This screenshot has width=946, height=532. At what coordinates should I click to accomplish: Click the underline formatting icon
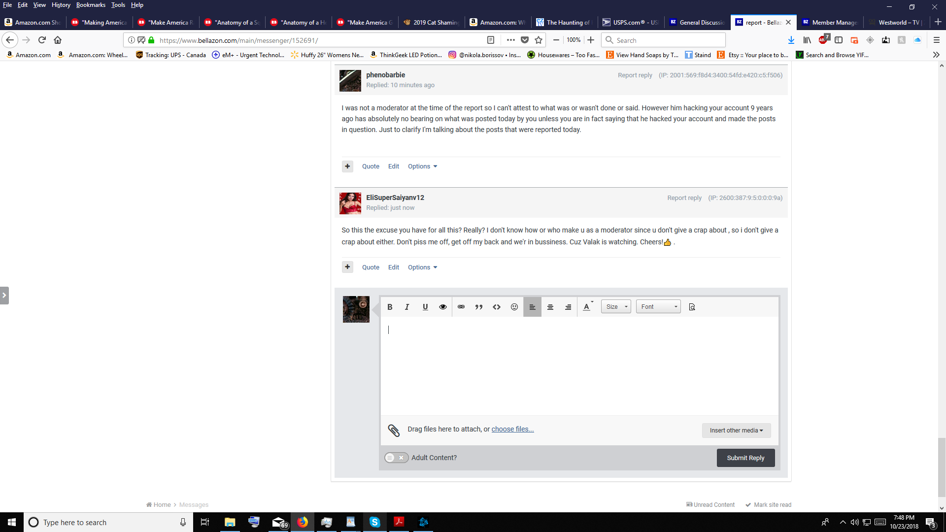(x=425, y=307)
